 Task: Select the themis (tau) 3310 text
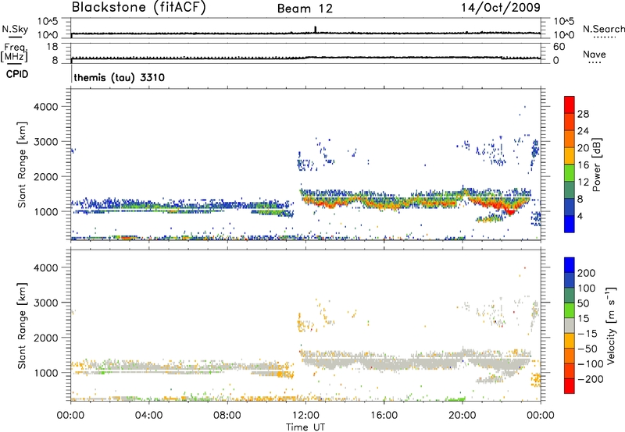120,77
